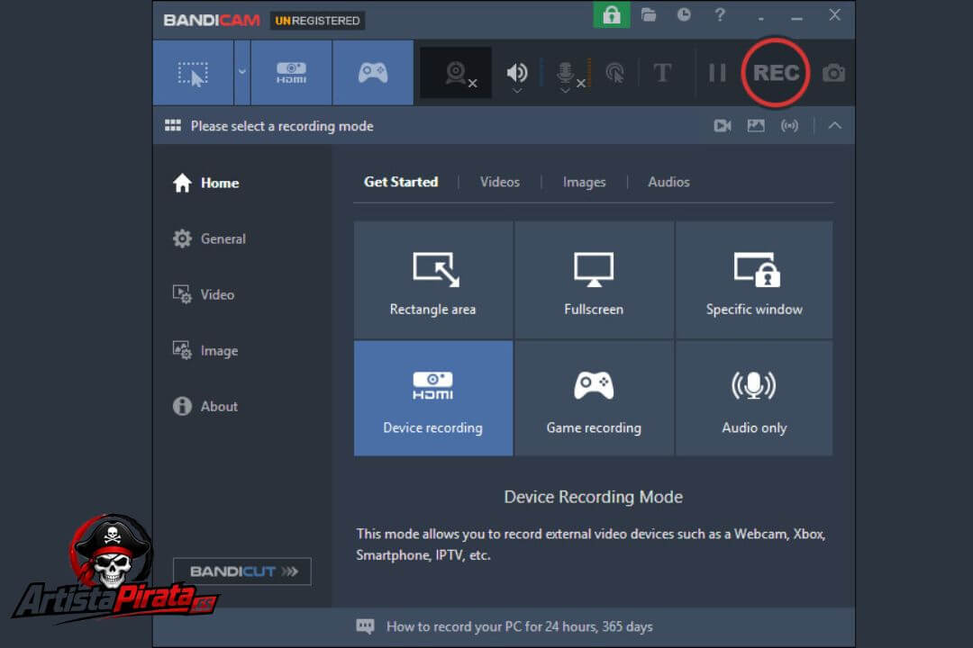Start recording with the REC button
The image size is (973, 648).
click(776, 73)
